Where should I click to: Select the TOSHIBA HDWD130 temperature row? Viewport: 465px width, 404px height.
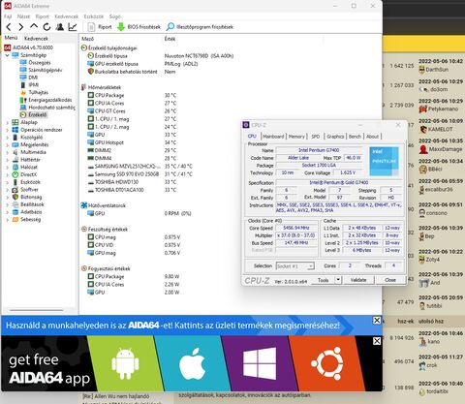[133, 182]
